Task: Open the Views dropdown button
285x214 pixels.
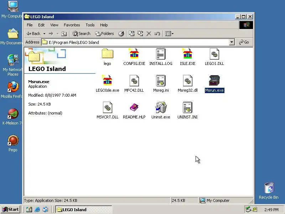Action: click(169, 34)
